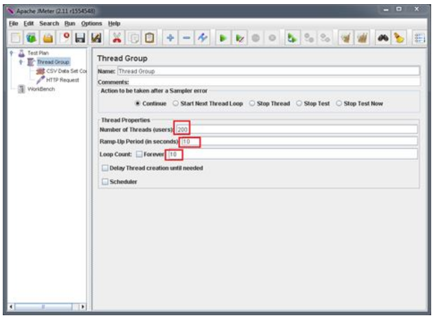436x318 pixels.
Task: Select HTTP Request tree node
Action: pos(62,80)
